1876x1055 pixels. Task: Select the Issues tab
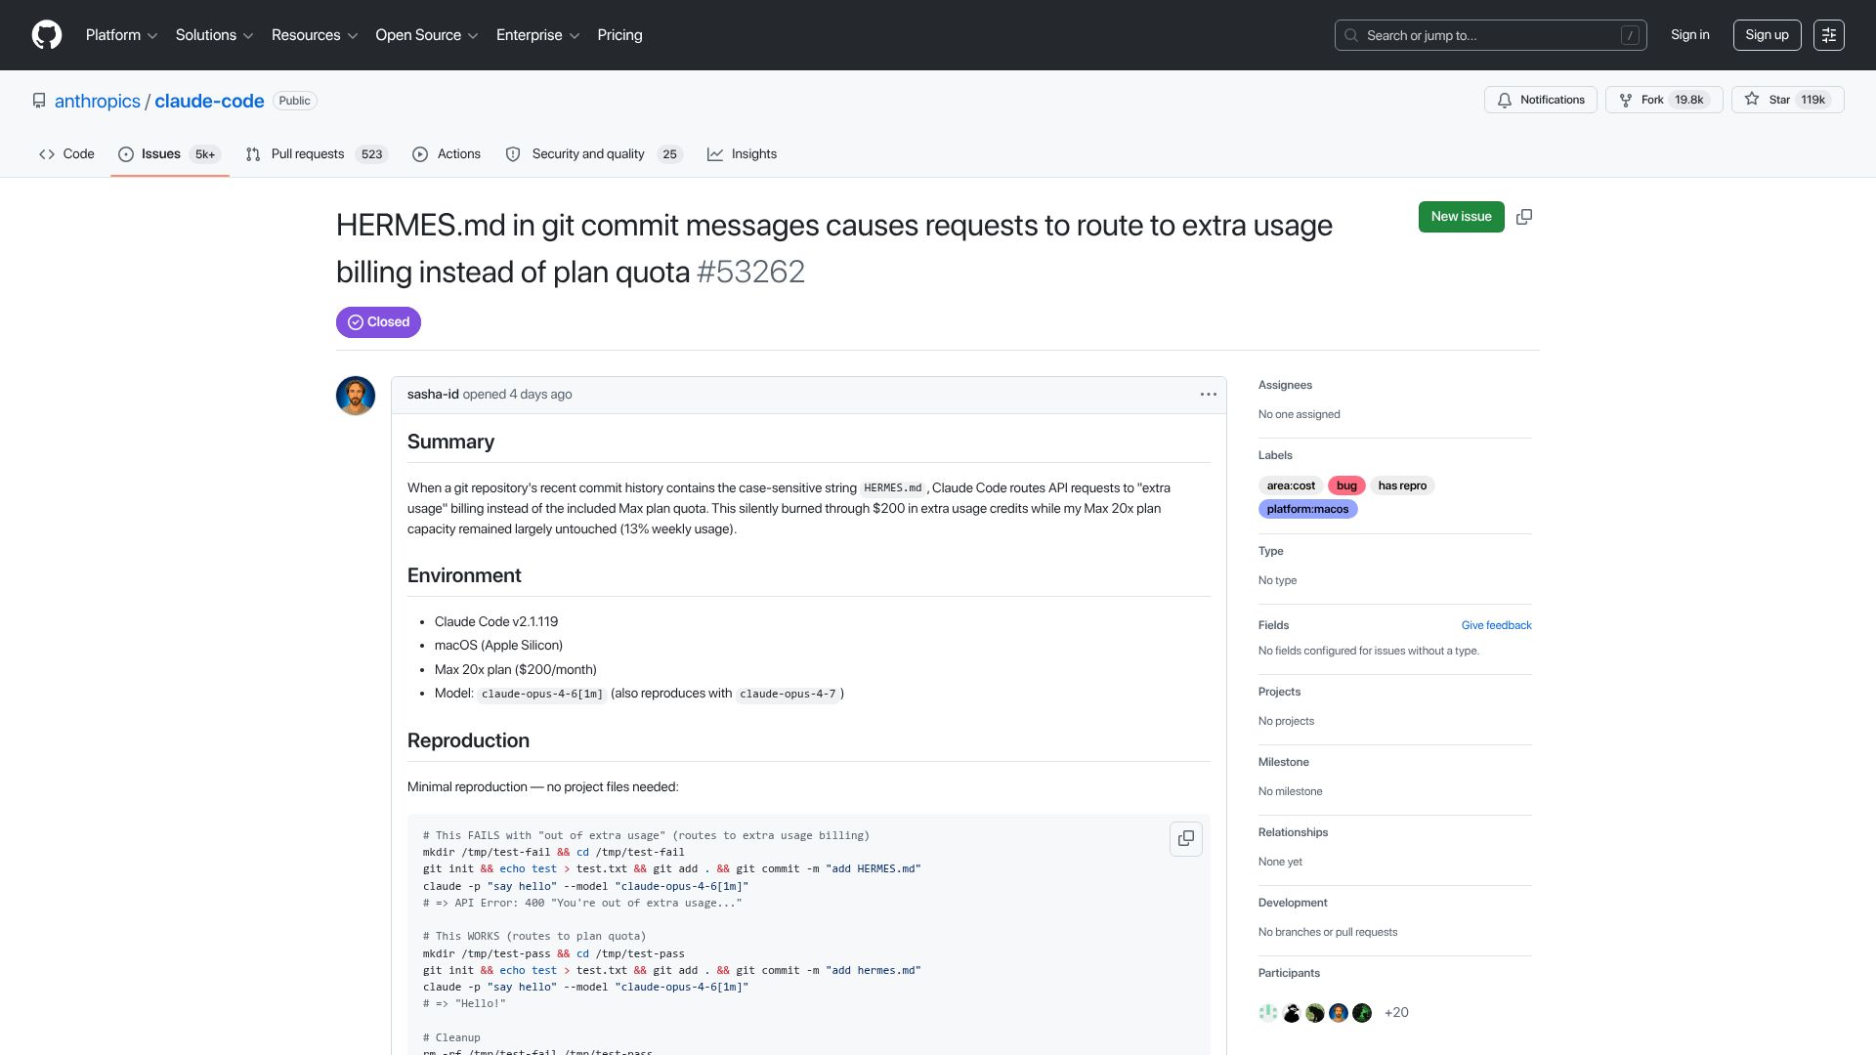pos(169,154)
